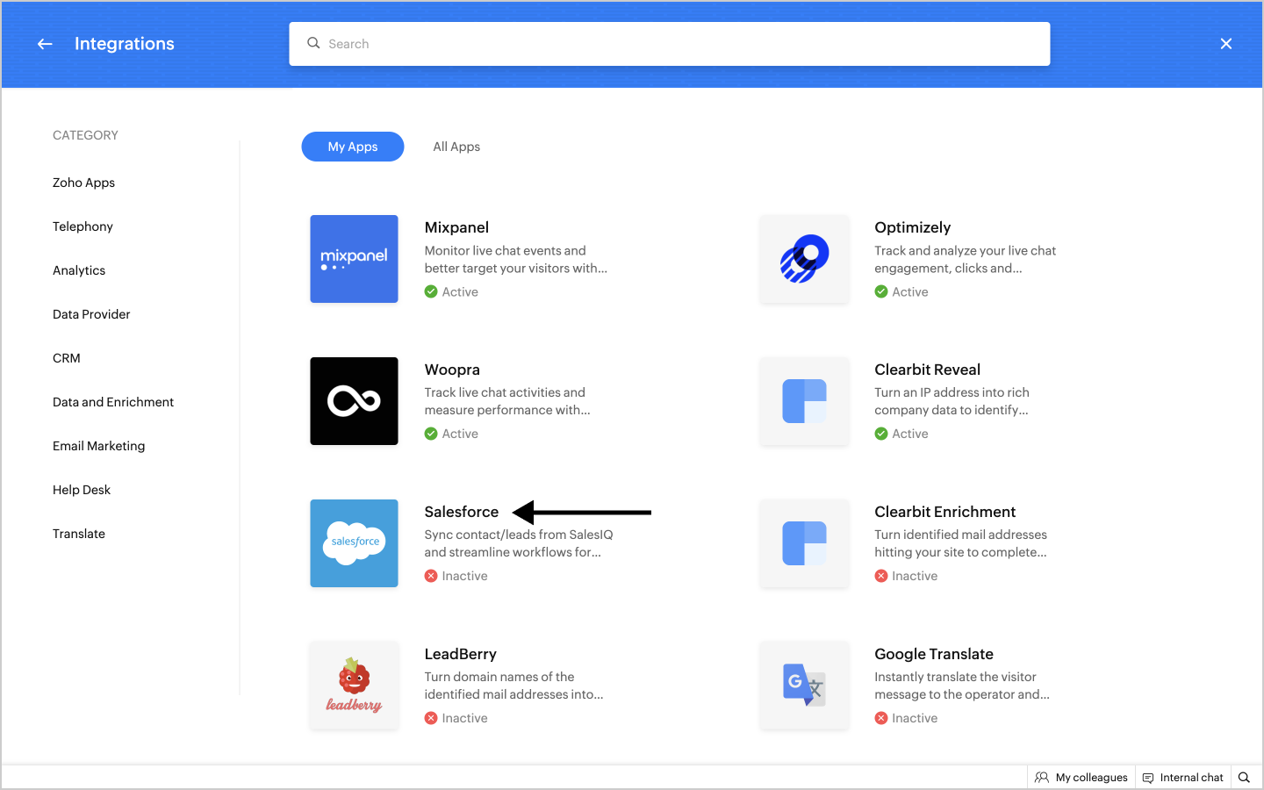Viewport: 1264px width, 790px height.
Task: Click the red Inactive icon under Salesforce
Action: tap(431, 576)
